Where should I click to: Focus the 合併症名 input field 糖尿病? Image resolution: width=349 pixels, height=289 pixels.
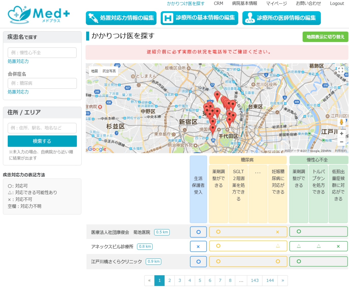point(42,83)
